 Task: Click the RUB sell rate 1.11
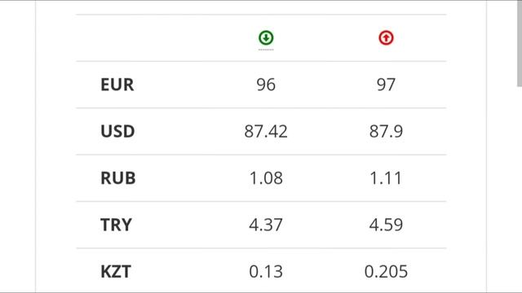pyautogui.click(x=386, y=178)
